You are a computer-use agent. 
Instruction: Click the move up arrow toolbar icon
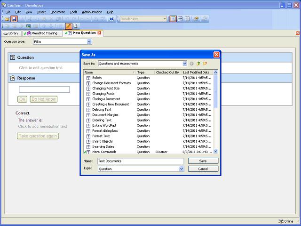pyautogui.click(x=44, y=26)
